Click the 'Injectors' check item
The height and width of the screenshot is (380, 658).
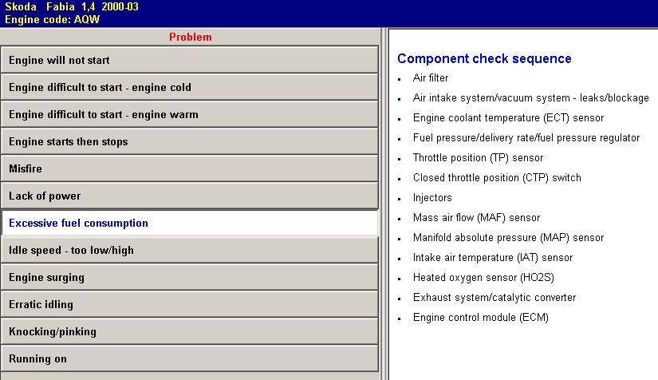432,197
